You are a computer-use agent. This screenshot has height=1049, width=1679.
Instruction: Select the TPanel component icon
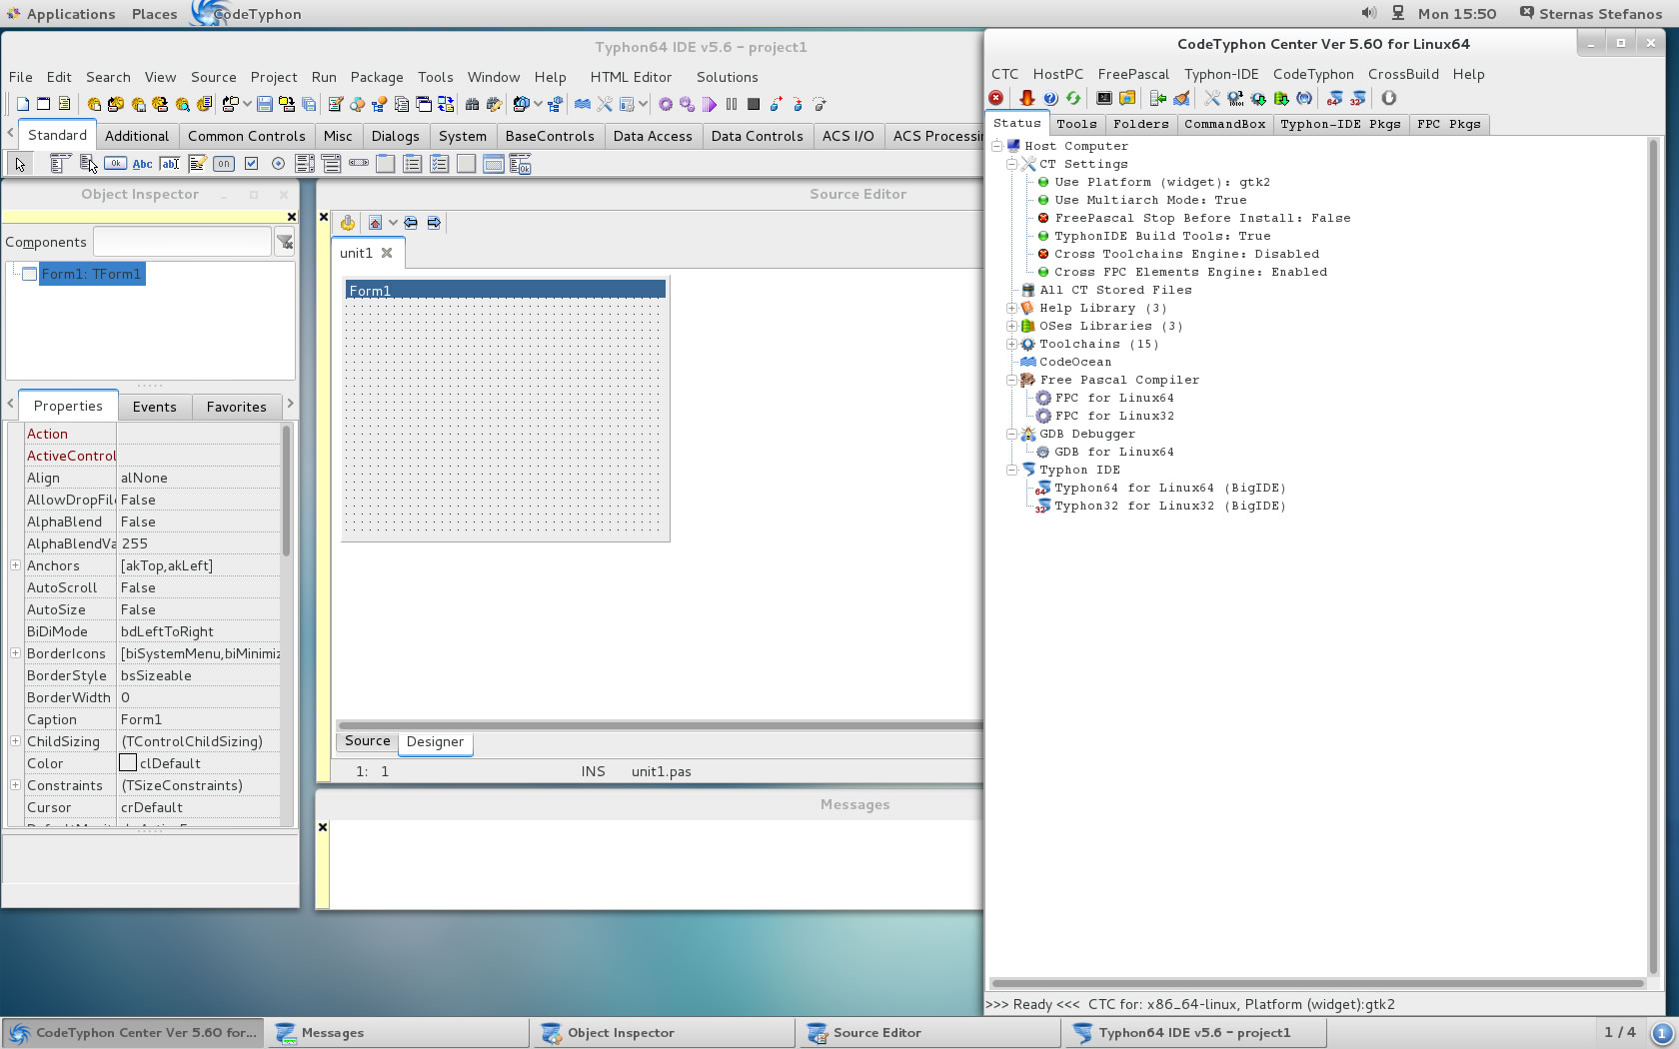point(466,164)
